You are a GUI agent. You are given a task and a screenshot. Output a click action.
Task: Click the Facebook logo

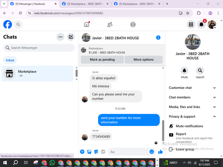[8, 25]
